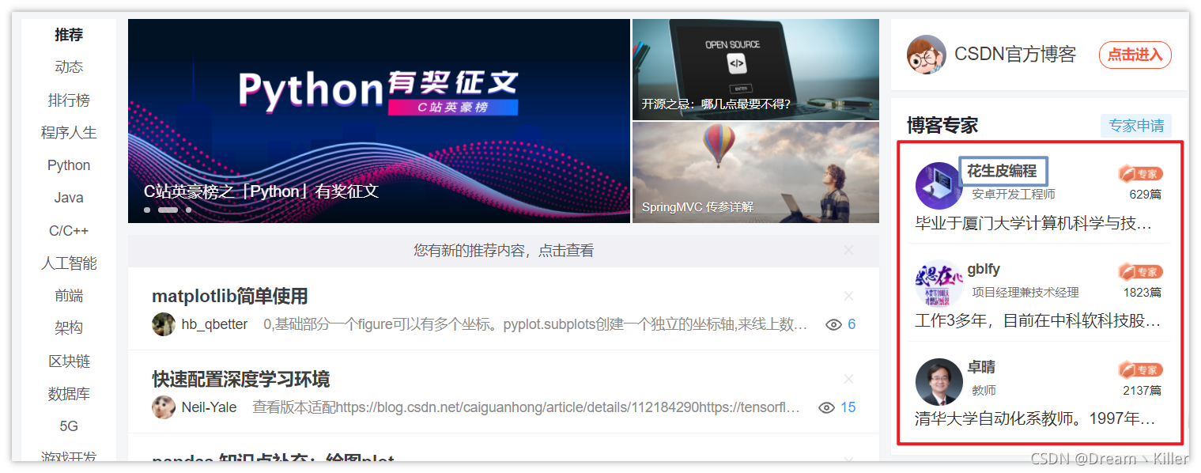Click the 专家 badge next to gblfy
This screenshot has height=473, width=1201.
[x=1140, y=272]
